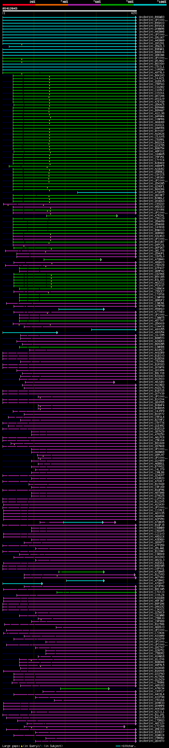169x748 pixels.
Task: Open the UniRef100_A9XU54 hit label
Action: pyautogui.click(x=152, y=332)
